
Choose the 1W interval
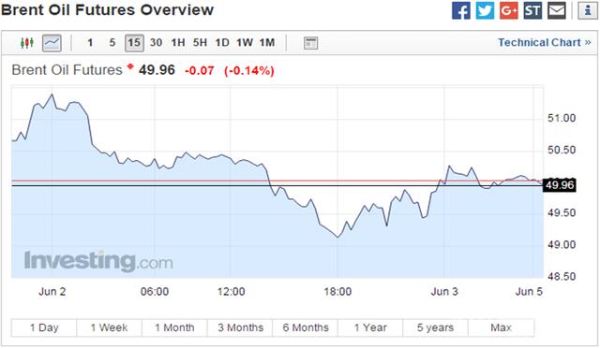[245, 42]
